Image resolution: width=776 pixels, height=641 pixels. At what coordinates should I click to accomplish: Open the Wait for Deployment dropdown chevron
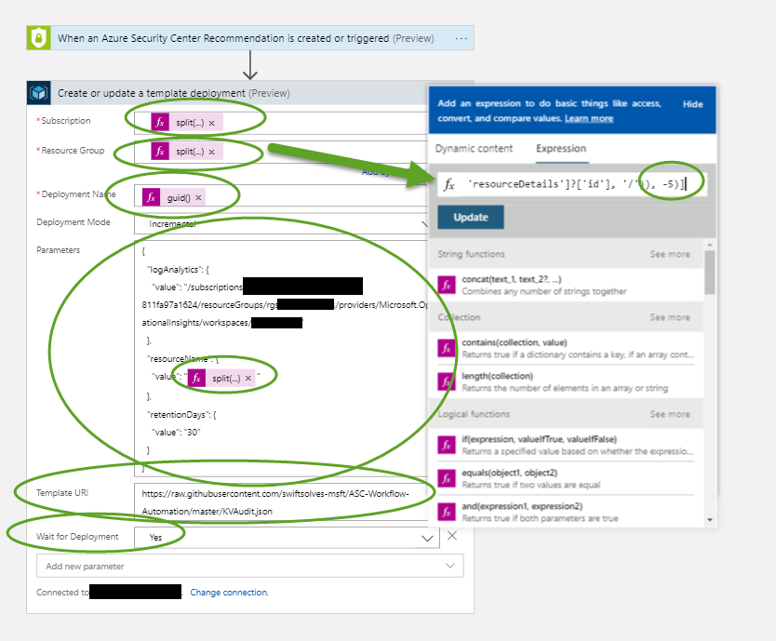427,538
